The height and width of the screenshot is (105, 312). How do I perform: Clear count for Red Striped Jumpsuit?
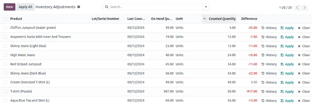pos(304,64)
